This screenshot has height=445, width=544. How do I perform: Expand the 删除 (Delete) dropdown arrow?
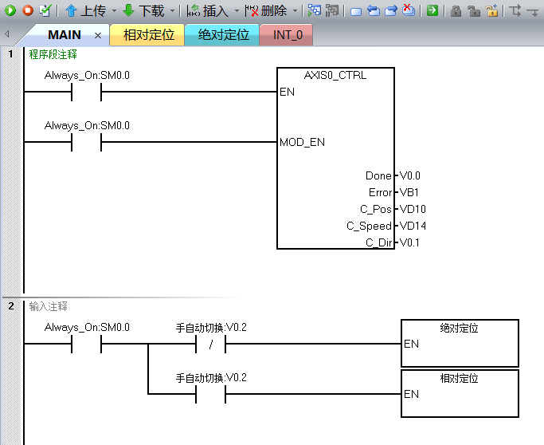click(295, 11)
